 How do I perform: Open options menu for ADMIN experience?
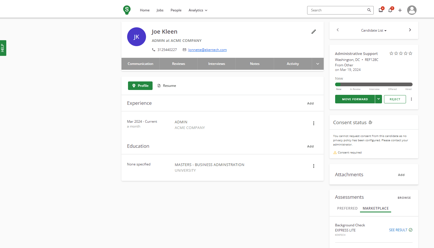pos(313,123)
